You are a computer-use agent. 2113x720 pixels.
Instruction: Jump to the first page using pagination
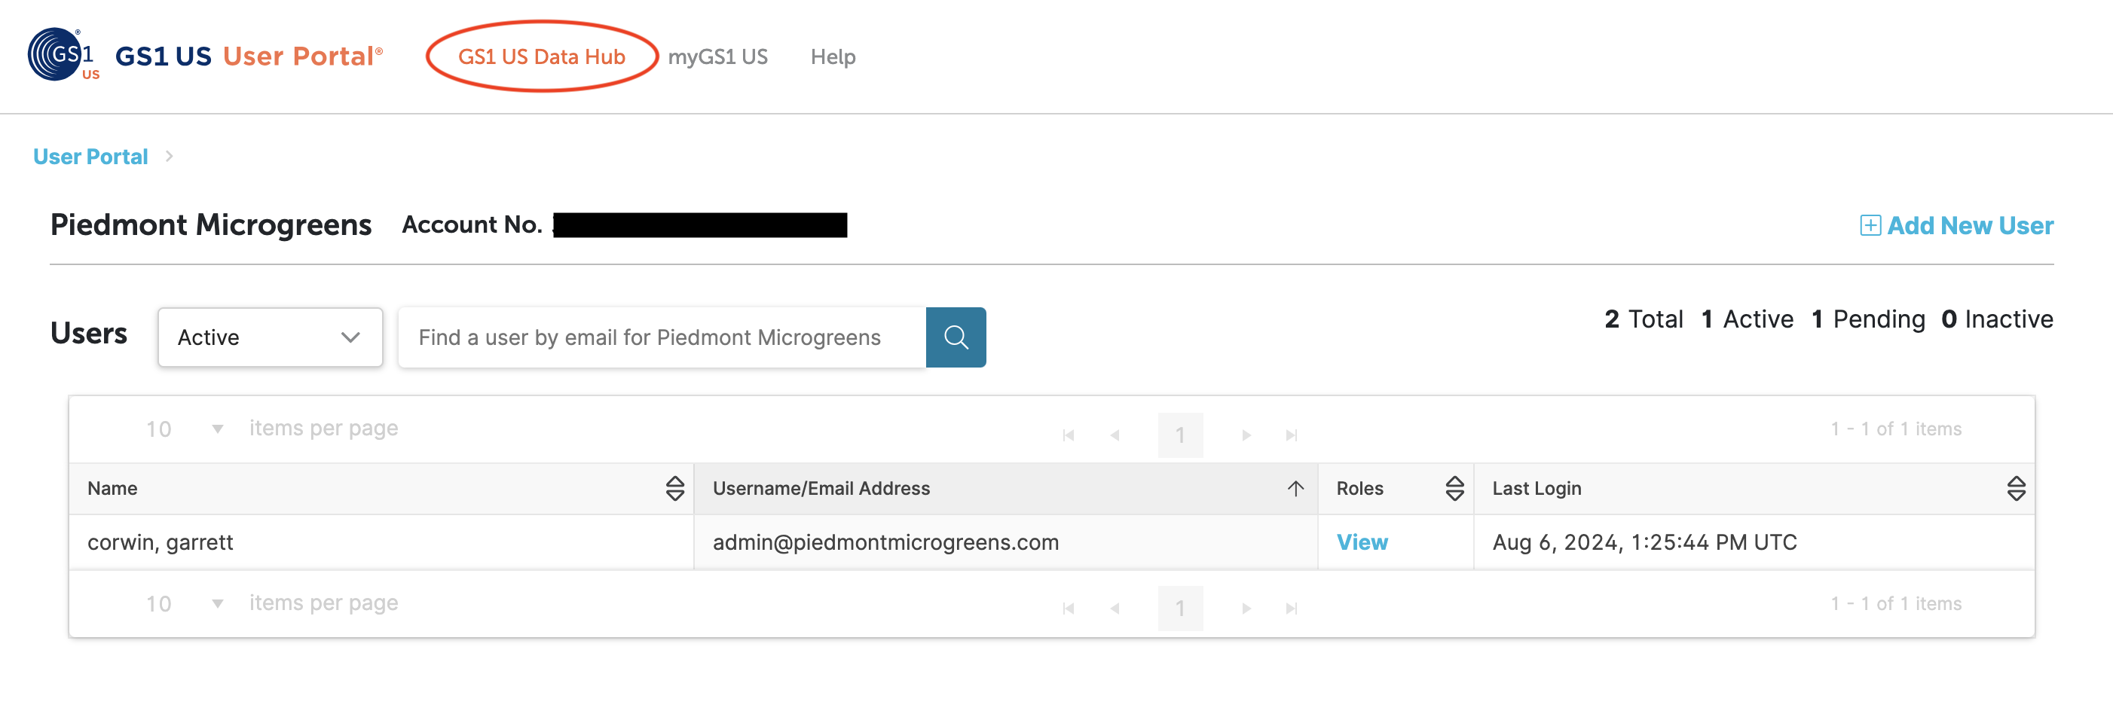click(x=1068, y=435)
